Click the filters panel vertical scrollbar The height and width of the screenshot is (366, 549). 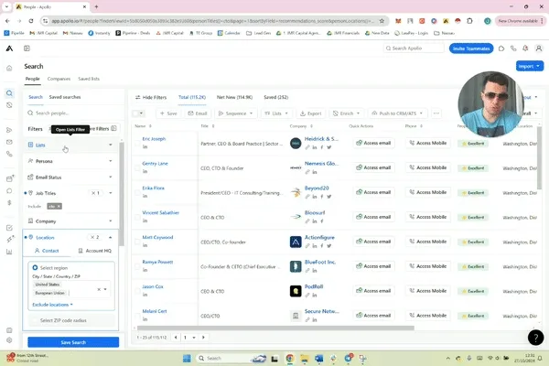121,194
